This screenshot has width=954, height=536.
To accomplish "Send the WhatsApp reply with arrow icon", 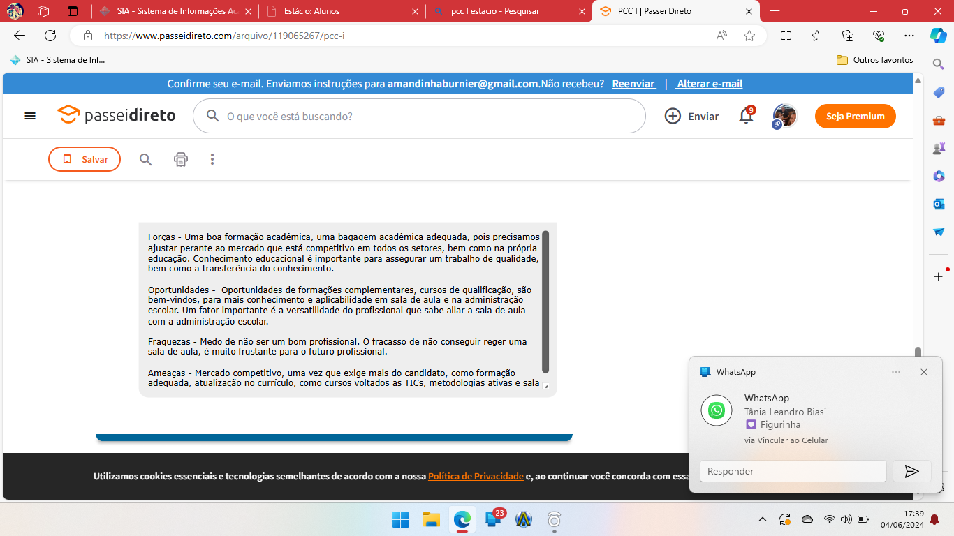I will 911,471.
